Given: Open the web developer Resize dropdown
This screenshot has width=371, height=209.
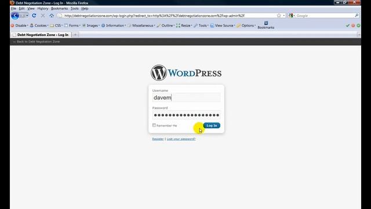Looking at the screenshot, I should pos(184,26).
